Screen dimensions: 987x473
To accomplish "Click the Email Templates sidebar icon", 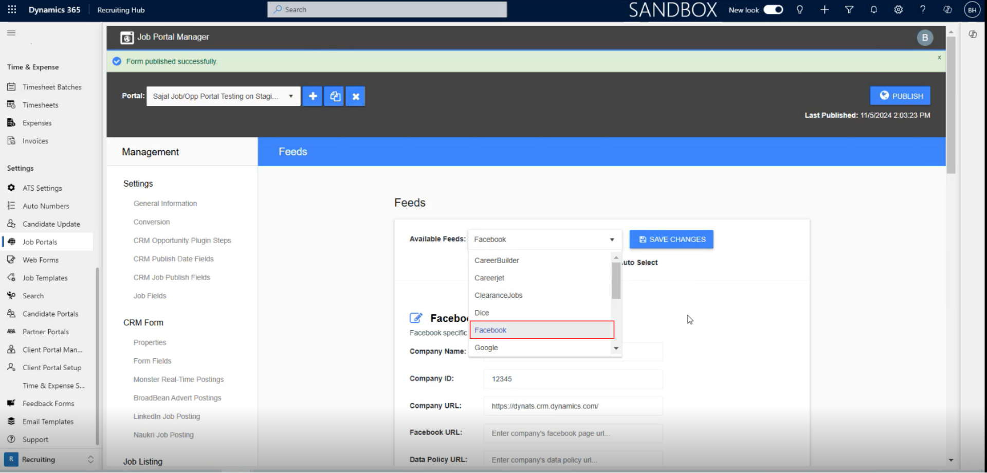I will 11,421.
